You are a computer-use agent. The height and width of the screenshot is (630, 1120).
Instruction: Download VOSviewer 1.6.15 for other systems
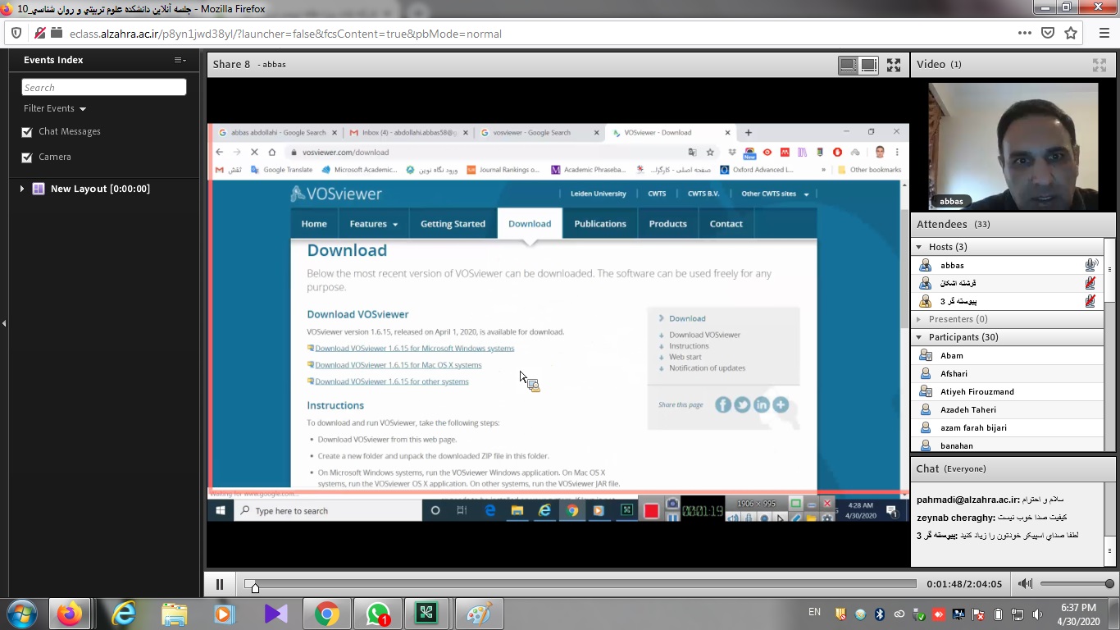(x=392, y=381)
